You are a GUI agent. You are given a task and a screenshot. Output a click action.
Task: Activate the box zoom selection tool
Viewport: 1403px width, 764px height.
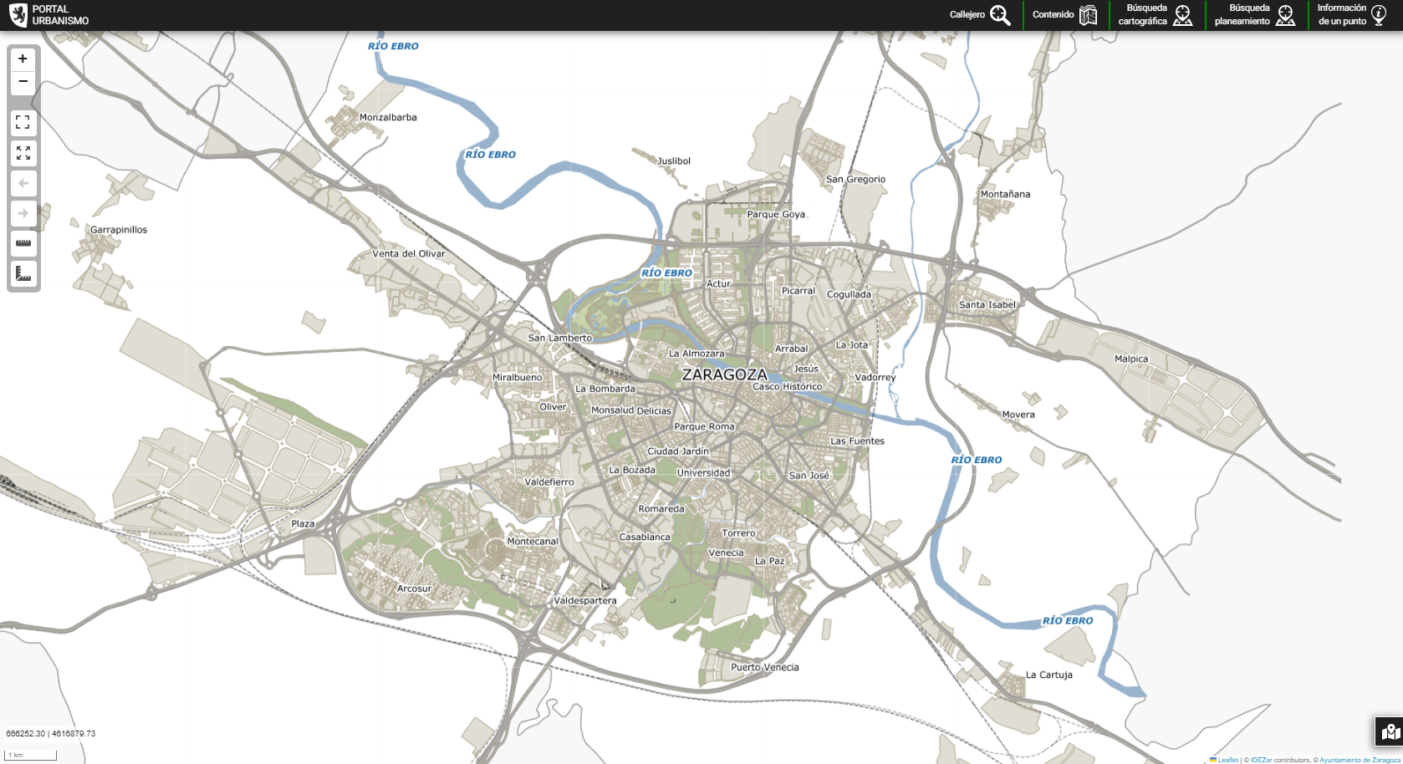click(23, 123)
